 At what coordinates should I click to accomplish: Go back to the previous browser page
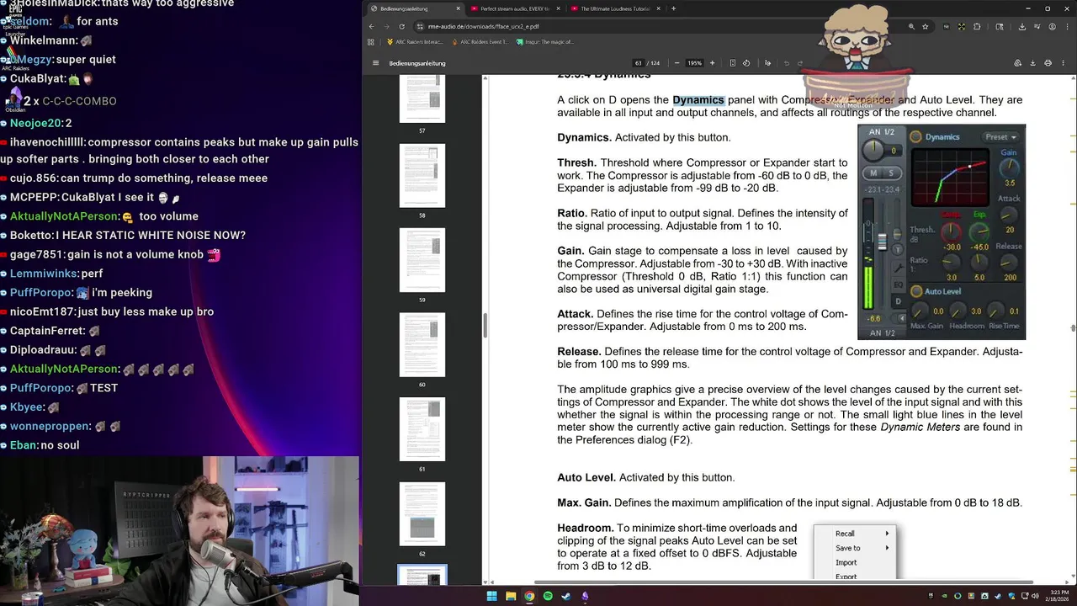click(x=371, y=26)
